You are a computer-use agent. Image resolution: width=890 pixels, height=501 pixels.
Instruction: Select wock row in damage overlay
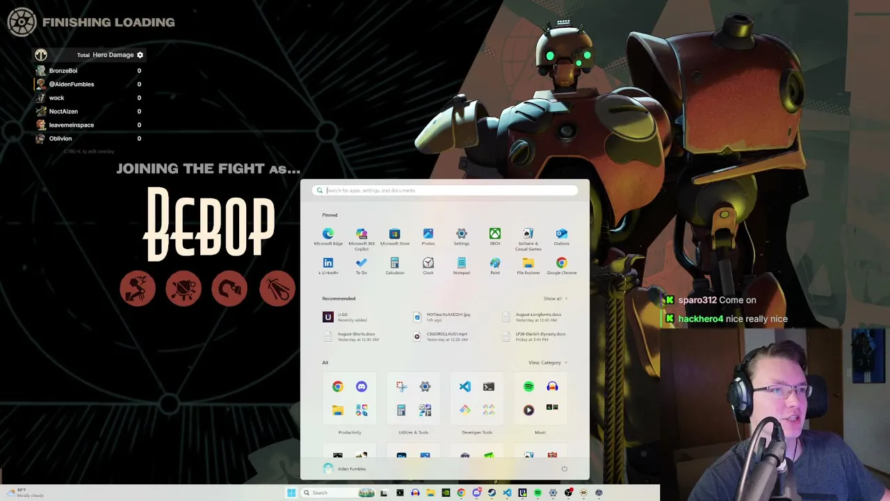[89, 97]
